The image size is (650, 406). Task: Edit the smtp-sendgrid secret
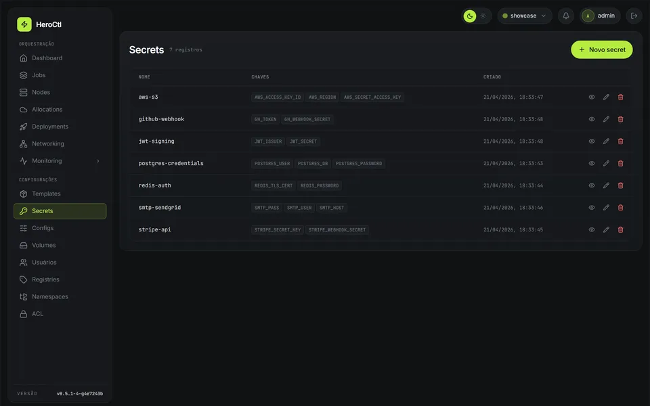(606, 208)
